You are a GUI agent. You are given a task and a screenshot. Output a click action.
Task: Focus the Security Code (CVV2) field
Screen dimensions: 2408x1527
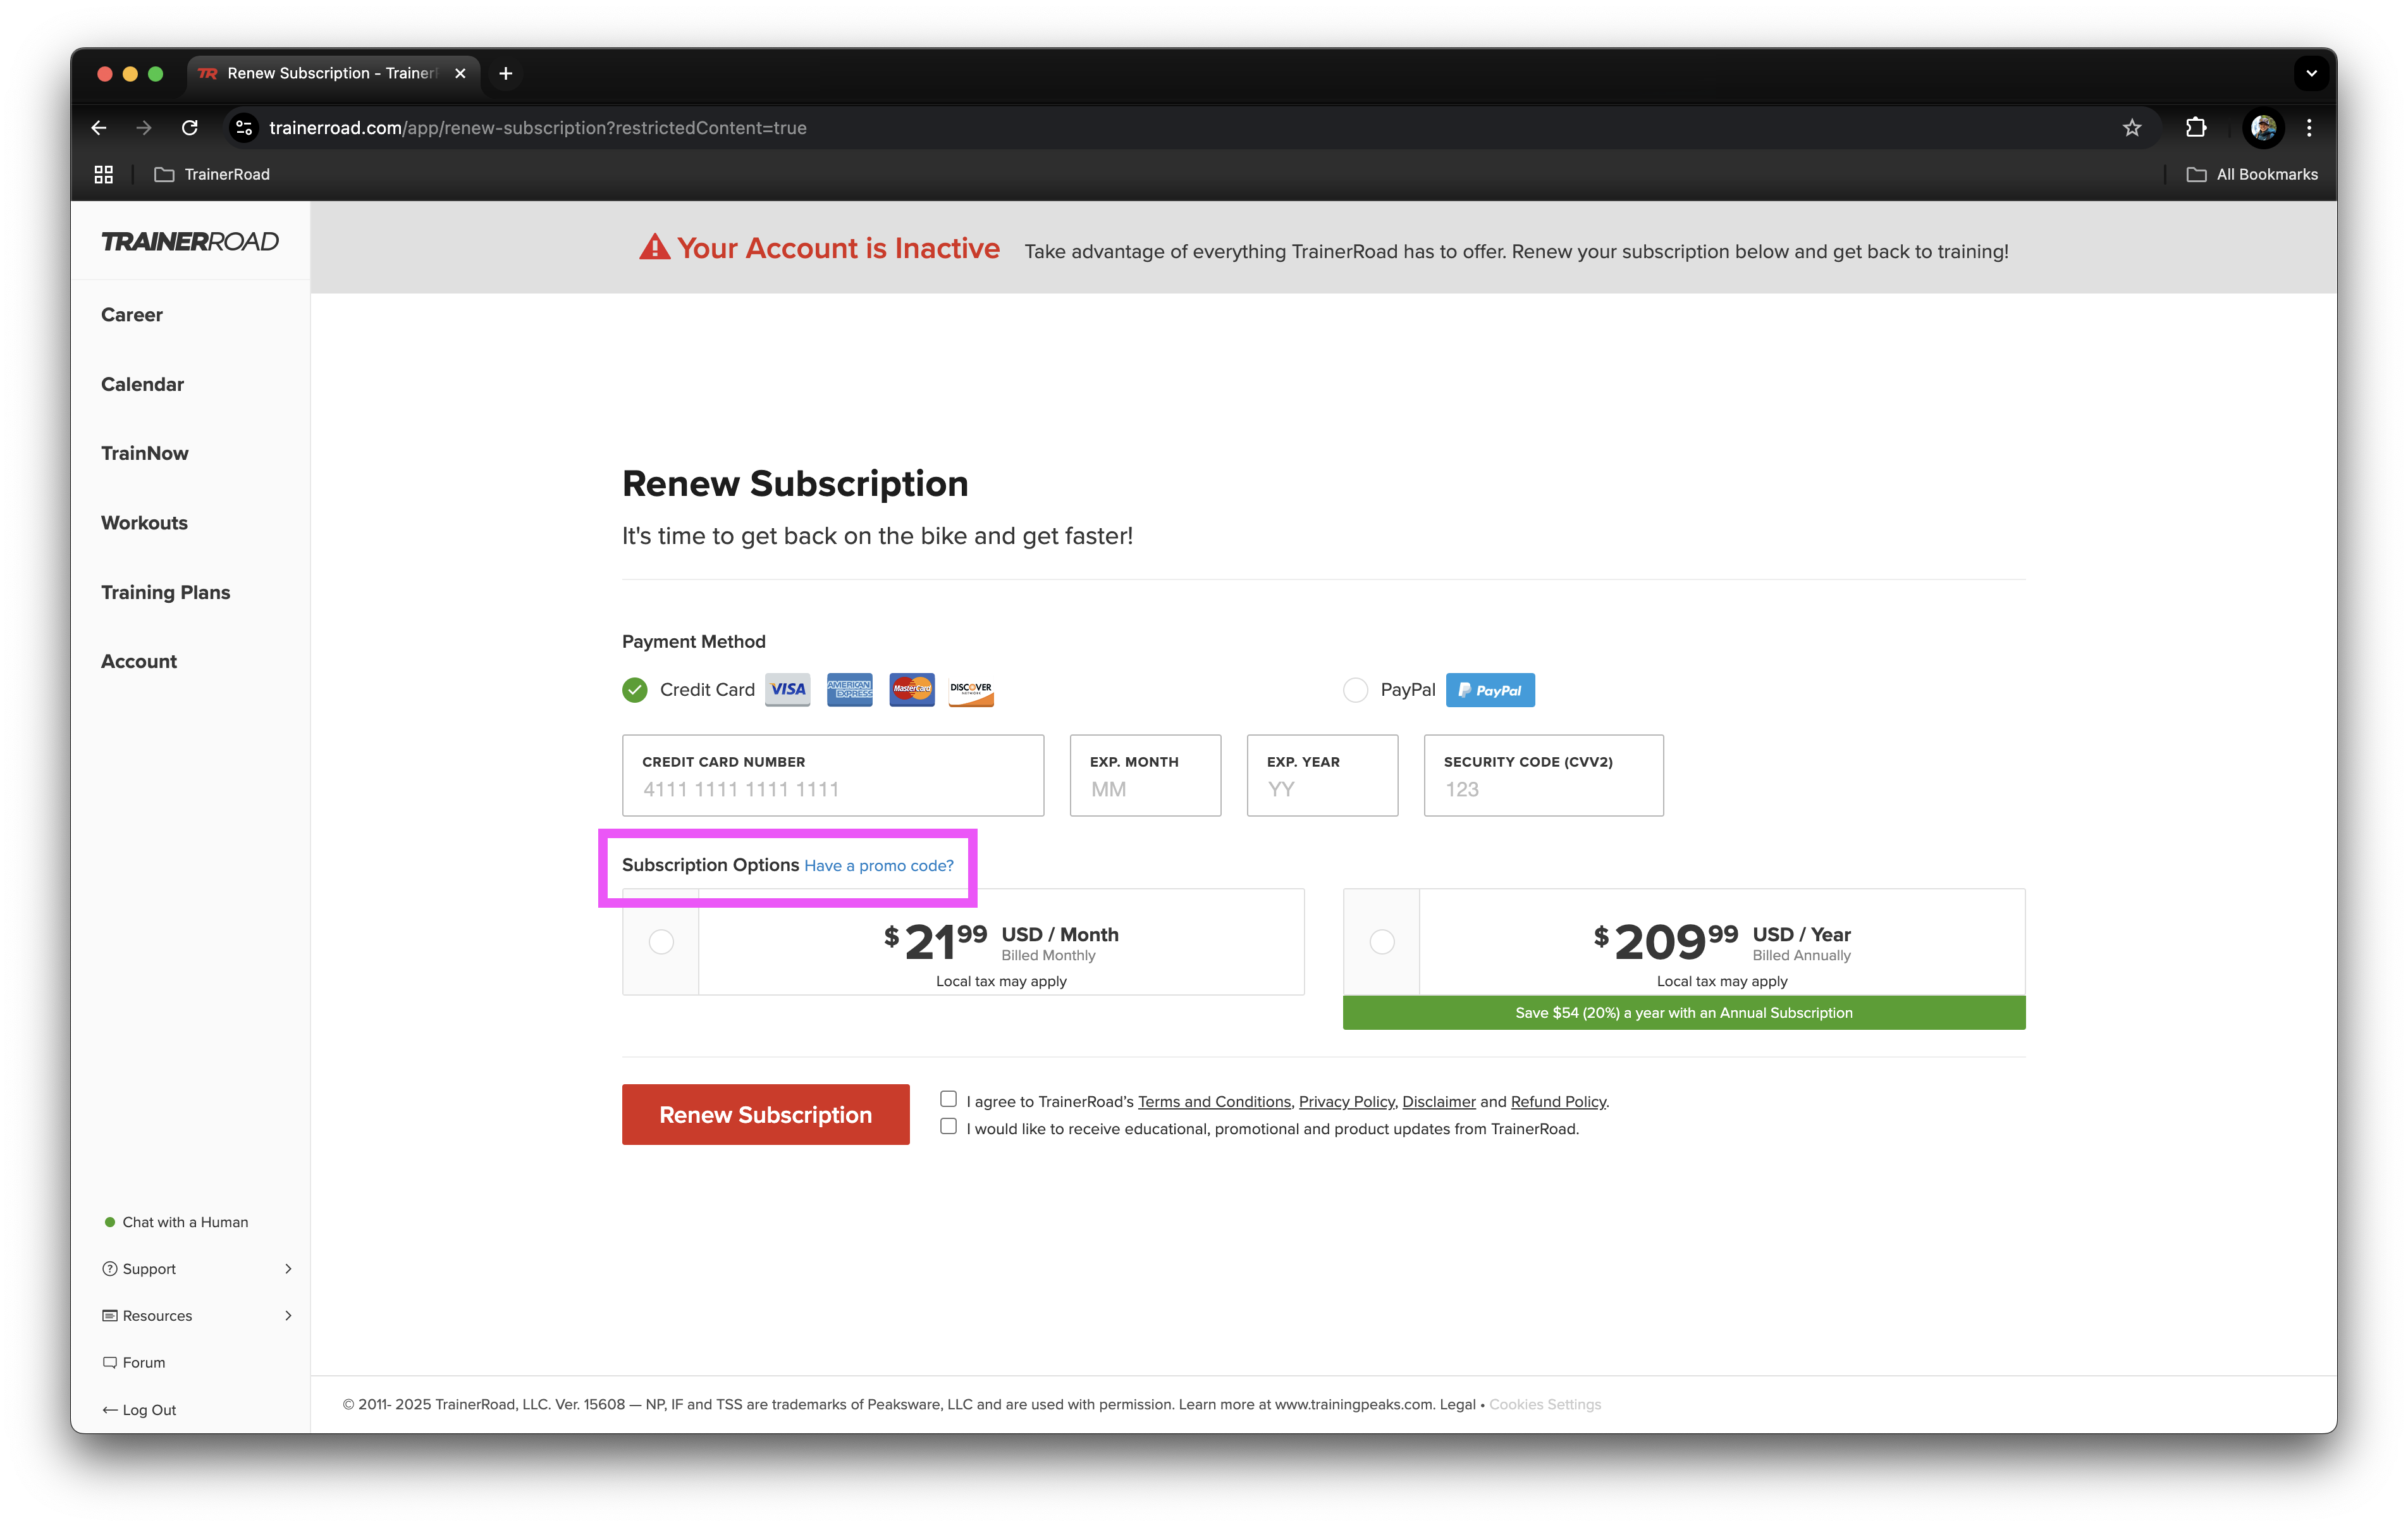click(x=1544, y=776)
